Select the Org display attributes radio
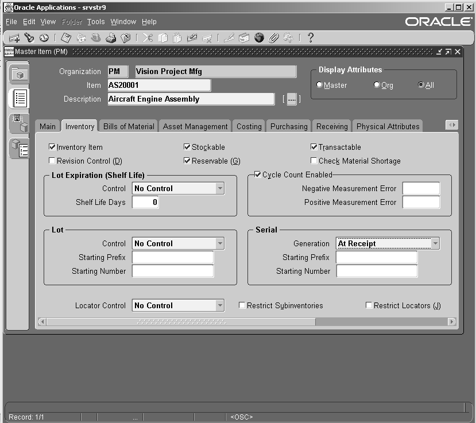Screen dimensions: 476x423 point(377,85)
